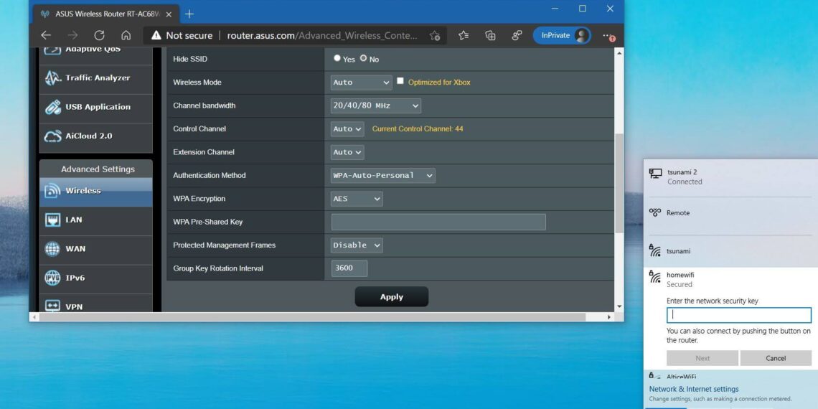
Task: Click the USB Application icon
Action: 52,107
